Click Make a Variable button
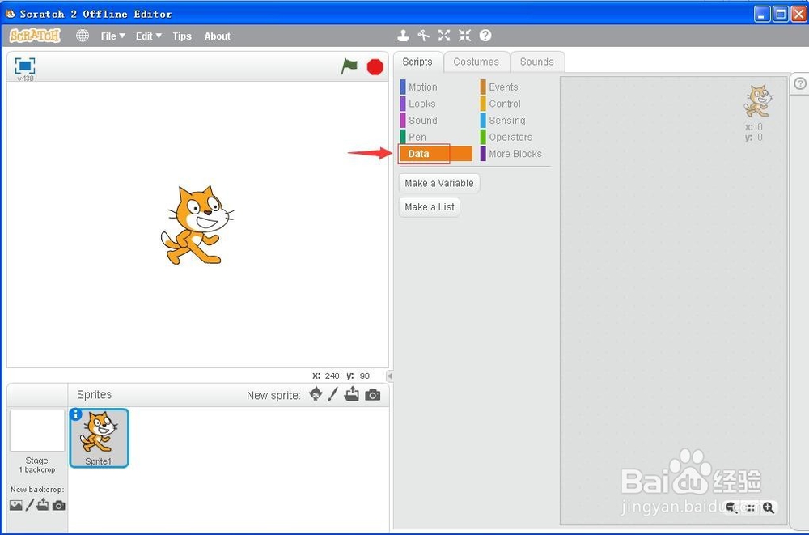Screen dimensions: 809x535 pyautogui.click(x=439, y=183)
